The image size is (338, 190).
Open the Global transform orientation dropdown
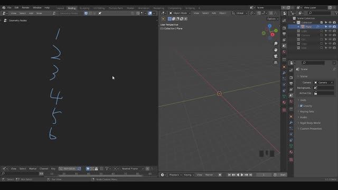pyautogui.click(x=240, y=13)
